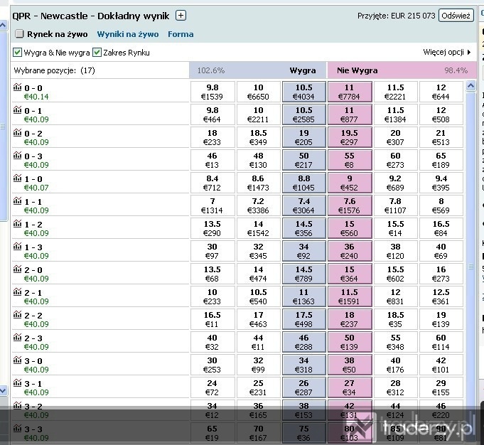Click the left panel scroll-down arrow
This screenshot has width=484, height=445.
pyautogui.click(x=3, y=390)
